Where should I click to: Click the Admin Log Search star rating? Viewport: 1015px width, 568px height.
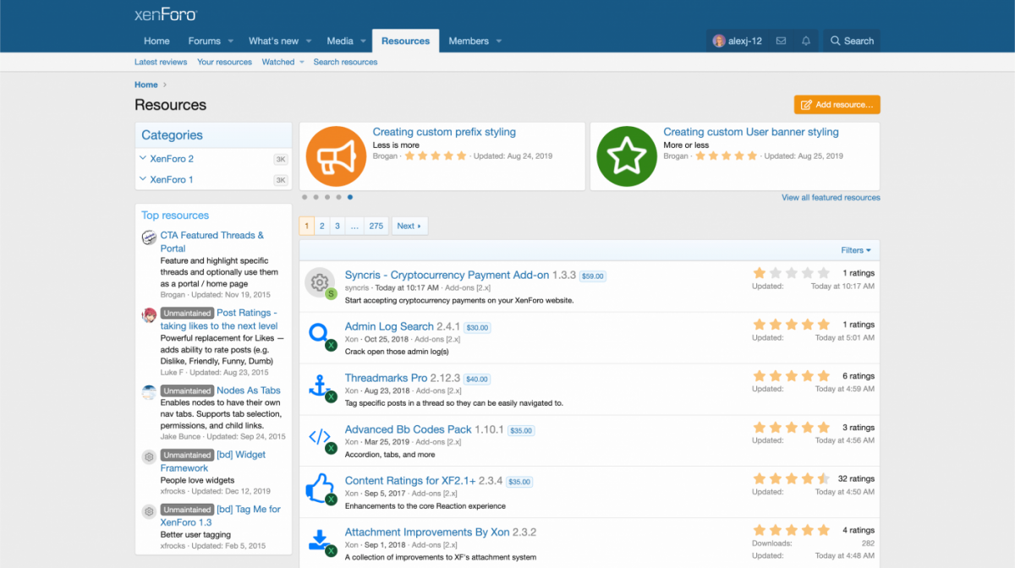click(x=792, y=325)
